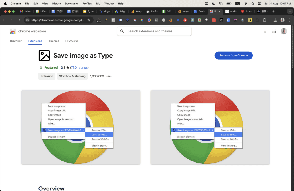
Task: Click the '1,000,000 users' text
Action: coord(101,76)
